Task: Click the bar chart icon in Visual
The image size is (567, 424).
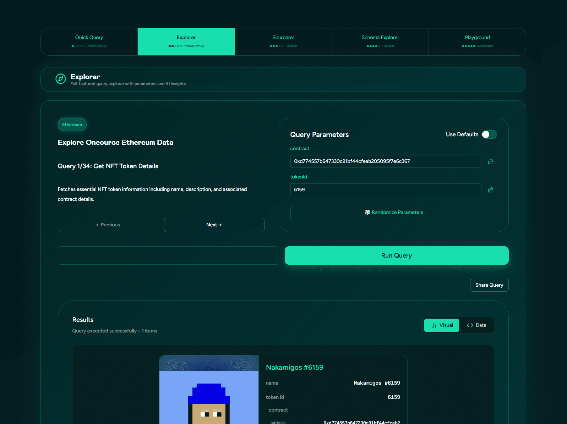Action: tap(434, 325)
